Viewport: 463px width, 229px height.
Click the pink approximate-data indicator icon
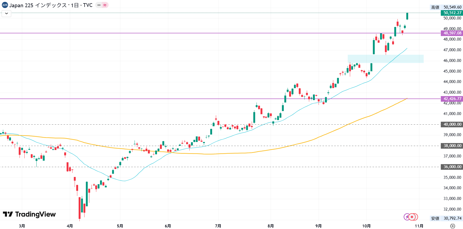[105, 5]
